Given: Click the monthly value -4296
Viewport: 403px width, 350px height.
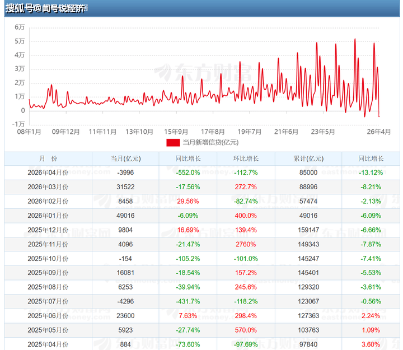Looking at the screenshot, I should pos(126,301).
